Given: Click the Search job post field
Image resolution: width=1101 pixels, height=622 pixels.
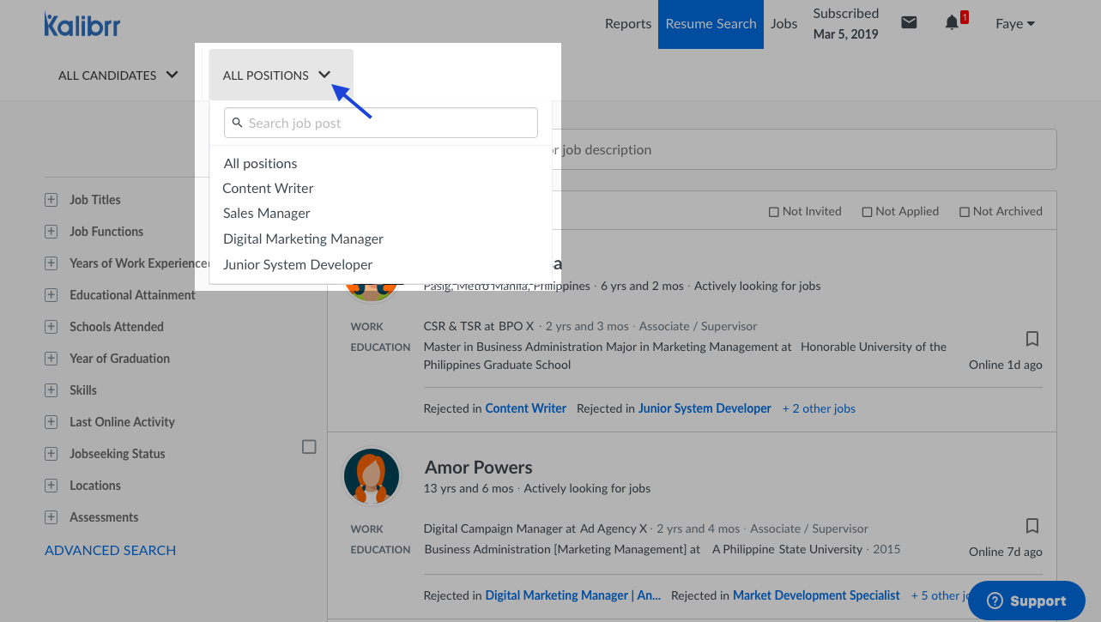Looking at the screenshot, I should pyautogui.click(x=381, y=123).
